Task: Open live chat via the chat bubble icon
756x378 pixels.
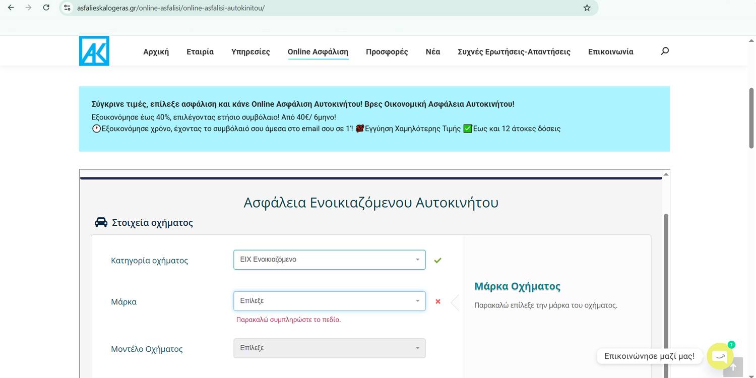Action: (720, 356)
